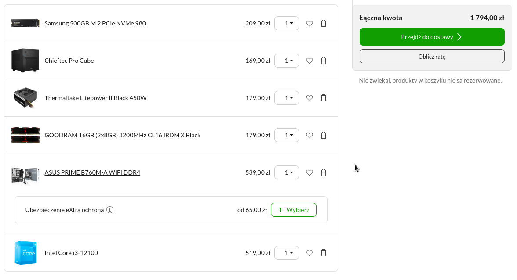Screen dimensions: 517x280
Task: Click the Oblicz ratę button
Action: click(432, 56)
